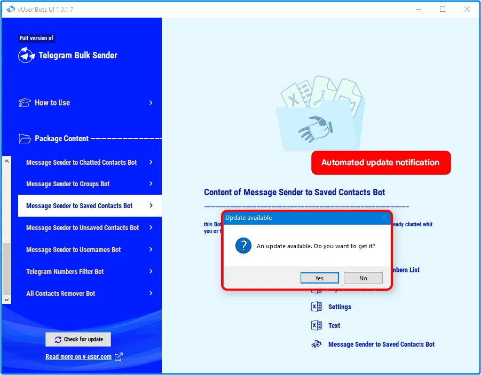Click the Telegram Bulk Sender logo icon
The height and width of the screenshot is (375, 481).
(26, 55)
